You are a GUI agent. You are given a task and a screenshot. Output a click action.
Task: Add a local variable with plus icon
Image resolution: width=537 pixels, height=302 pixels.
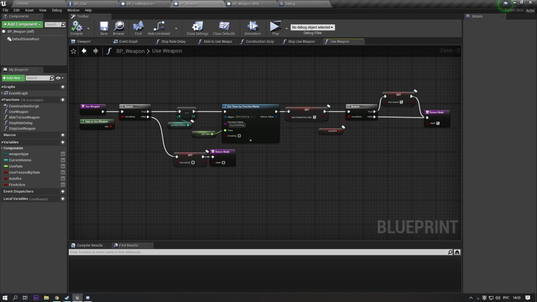(x=63, y=199)
